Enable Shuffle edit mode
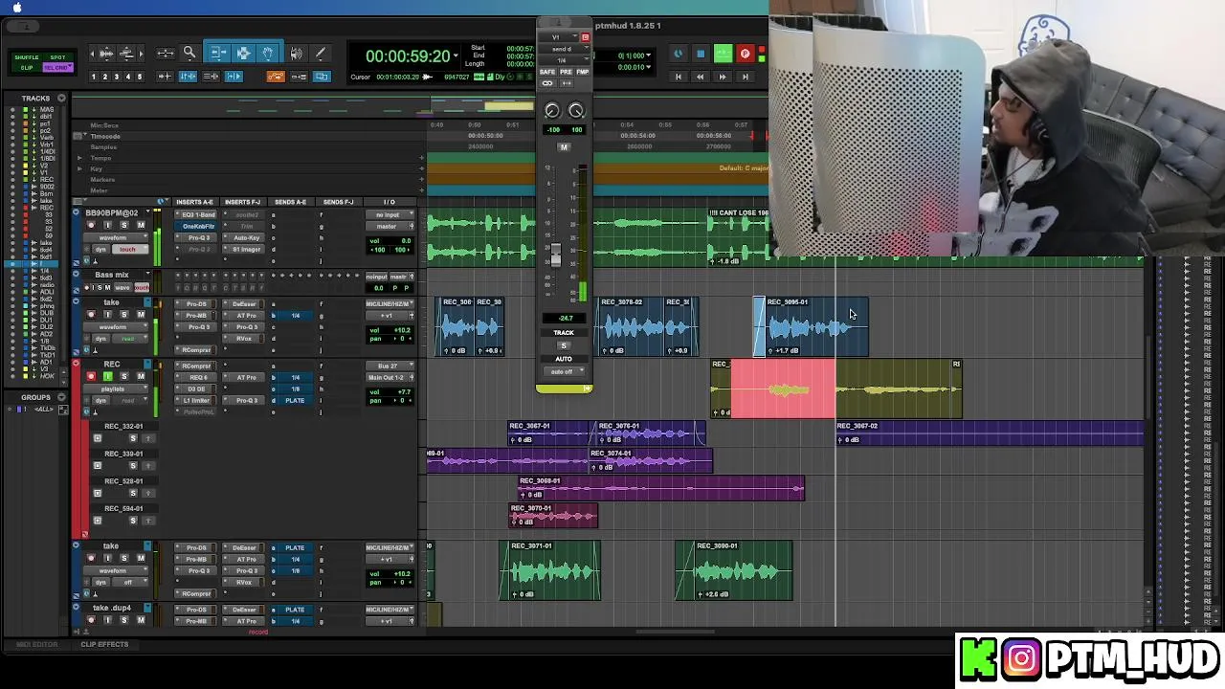Viewport: 1225px width, 689px height. 27,57
